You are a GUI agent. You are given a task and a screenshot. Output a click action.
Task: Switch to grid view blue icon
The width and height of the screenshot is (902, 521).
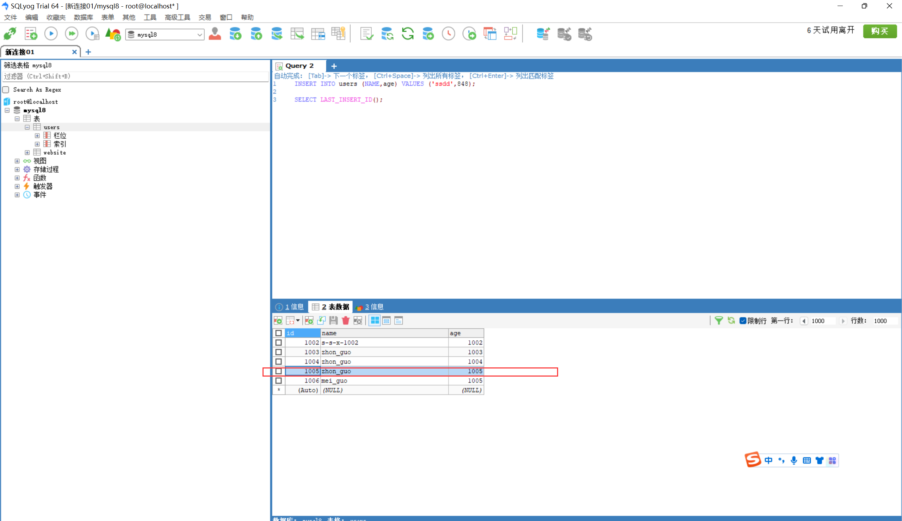tap(375, 321)
